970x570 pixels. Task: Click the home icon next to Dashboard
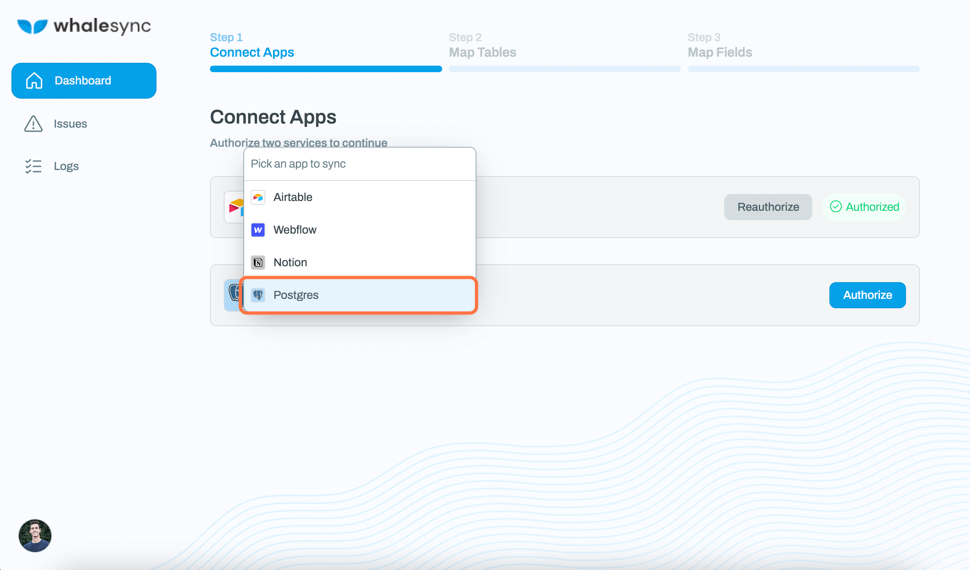coord(34,80)
